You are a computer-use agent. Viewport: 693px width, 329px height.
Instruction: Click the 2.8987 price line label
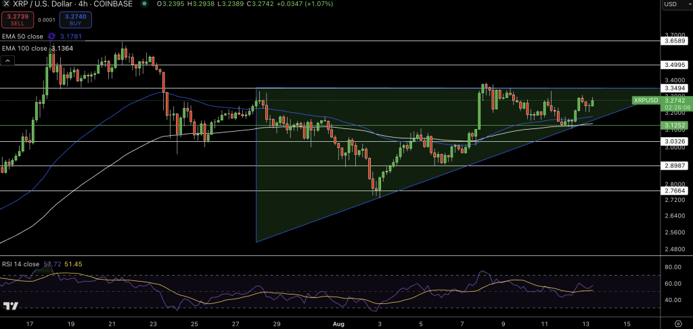click(x=674, y=166)
